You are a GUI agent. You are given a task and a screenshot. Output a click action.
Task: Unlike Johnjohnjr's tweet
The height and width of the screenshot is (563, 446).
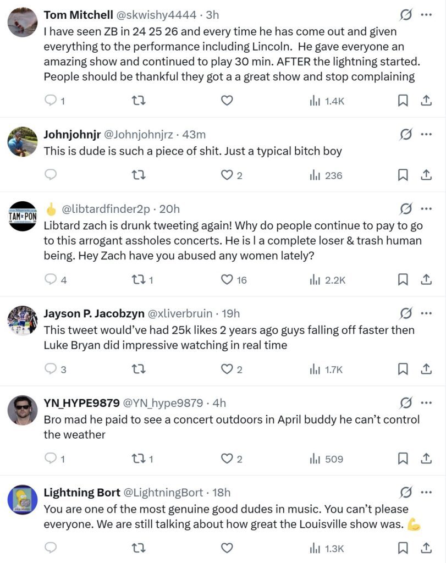coord(225,175)
